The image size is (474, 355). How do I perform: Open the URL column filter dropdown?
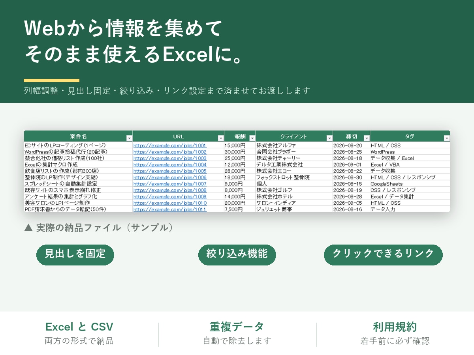(221, 138)
